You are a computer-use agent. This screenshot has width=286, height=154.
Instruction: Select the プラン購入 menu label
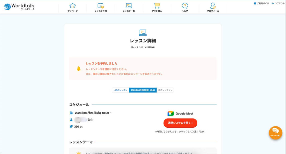coord(157,11)
